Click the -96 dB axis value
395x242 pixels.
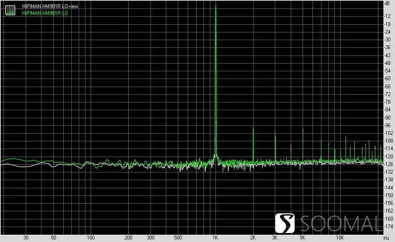(x=387, y=125)
